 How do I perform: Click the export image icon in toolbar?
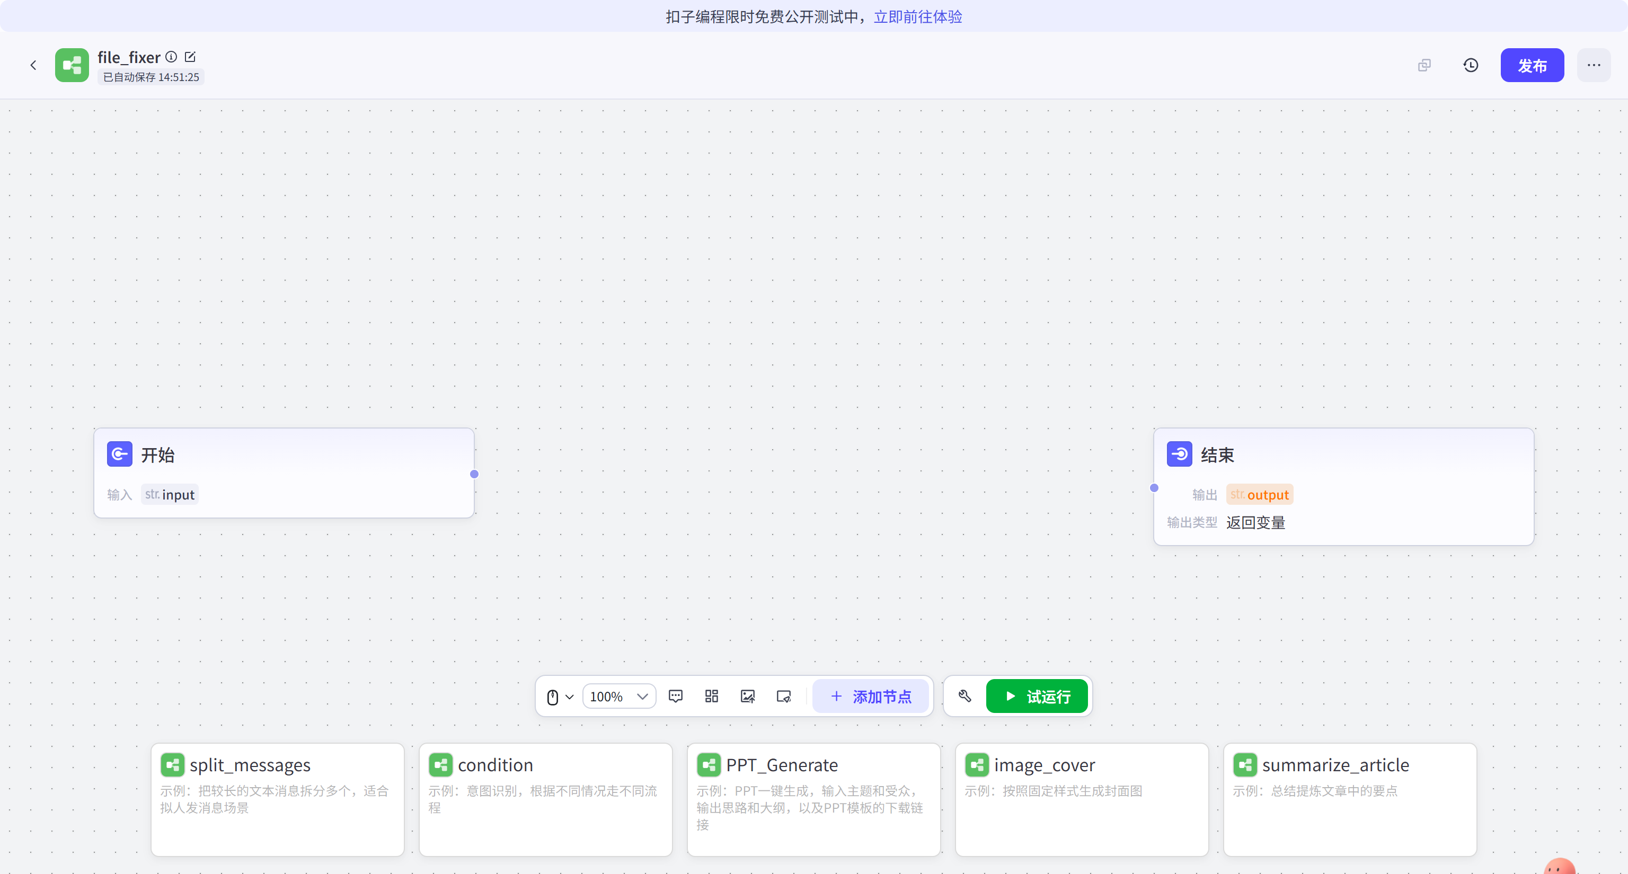(x=748, y=696)
